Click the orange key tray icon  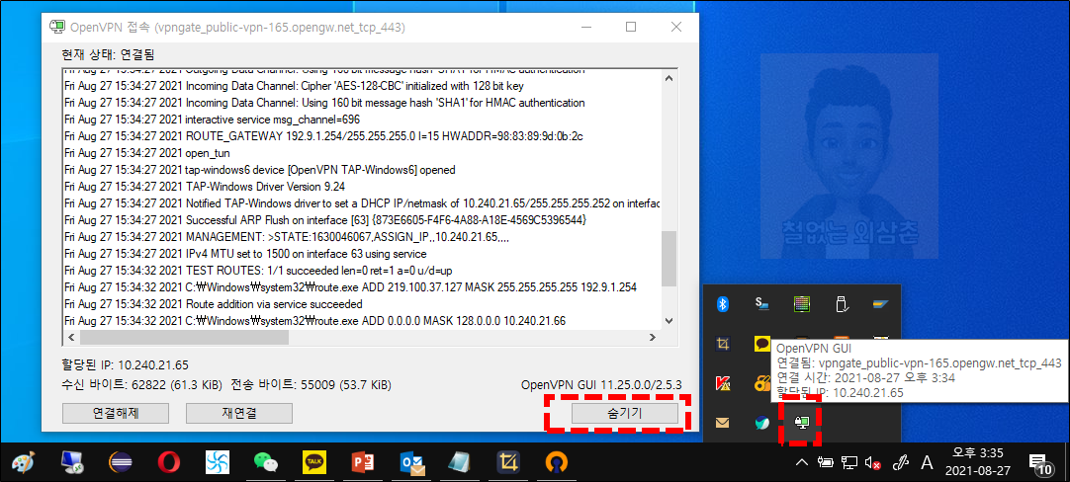pos(761,384)
